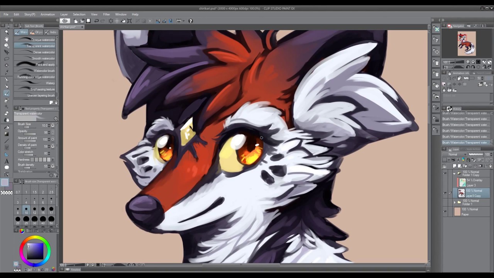Open layer blending mode Normal dropdown

pos(455,154)
